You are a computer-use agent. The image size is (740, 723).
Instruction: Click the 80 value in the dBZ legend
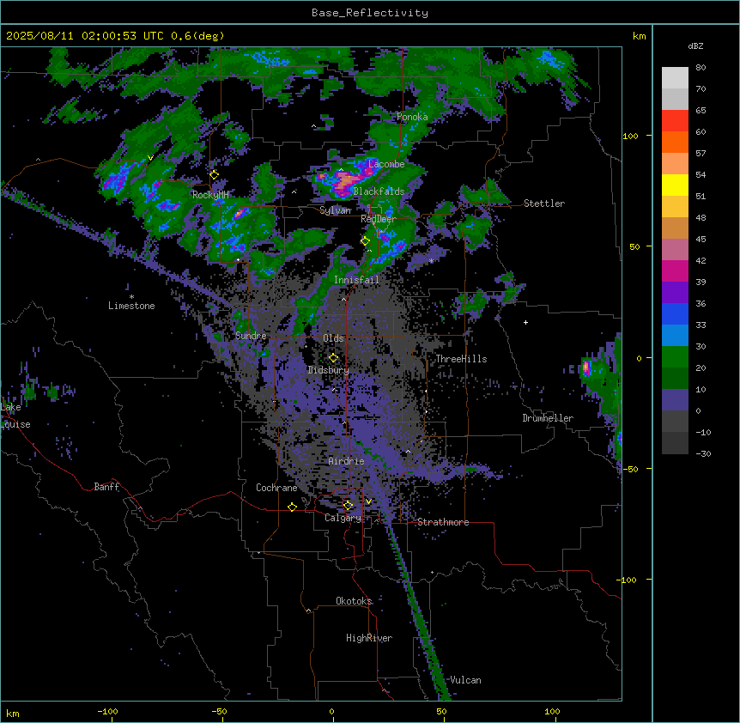[x=701, y=68]
